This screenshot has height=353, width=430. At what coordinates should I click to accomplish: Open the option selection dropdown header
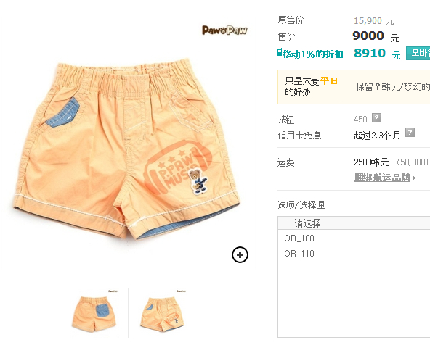pos(354,223)
